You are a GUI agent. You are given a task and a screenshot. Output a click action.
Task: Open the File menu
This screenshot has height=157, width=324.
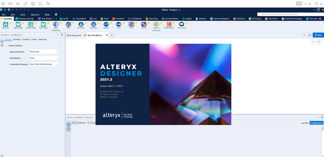[x=4, y=15]
